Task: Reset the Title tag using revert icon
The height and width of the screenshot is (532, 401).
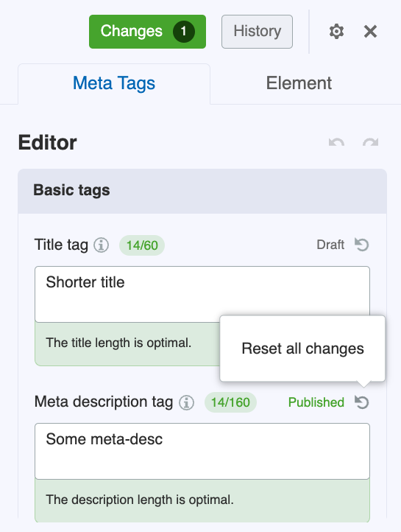Action: coord(362,245)
